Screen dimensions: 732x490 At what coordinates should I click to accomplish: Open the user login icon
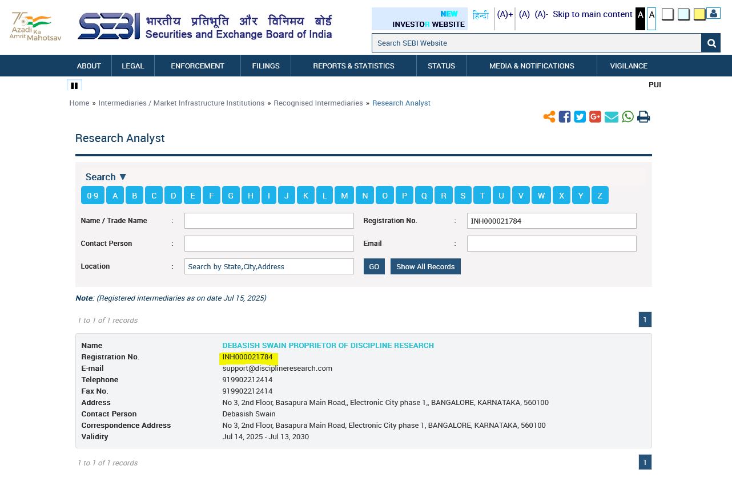[713, 14]
